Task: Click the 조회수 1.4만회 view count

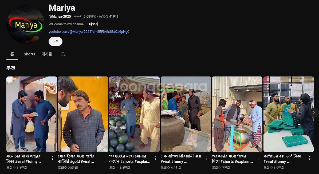Action: [120, 168]
